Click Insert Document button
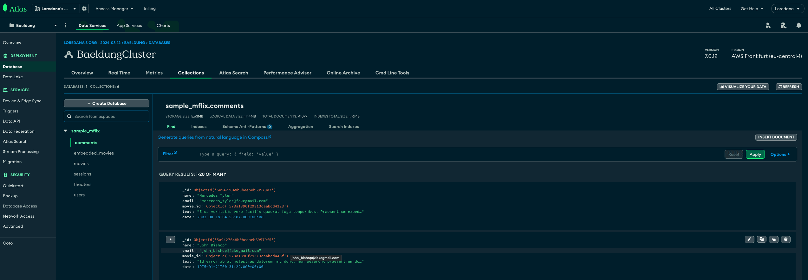The height and width of the screenshot is (280, 808). tap(776, 137)
